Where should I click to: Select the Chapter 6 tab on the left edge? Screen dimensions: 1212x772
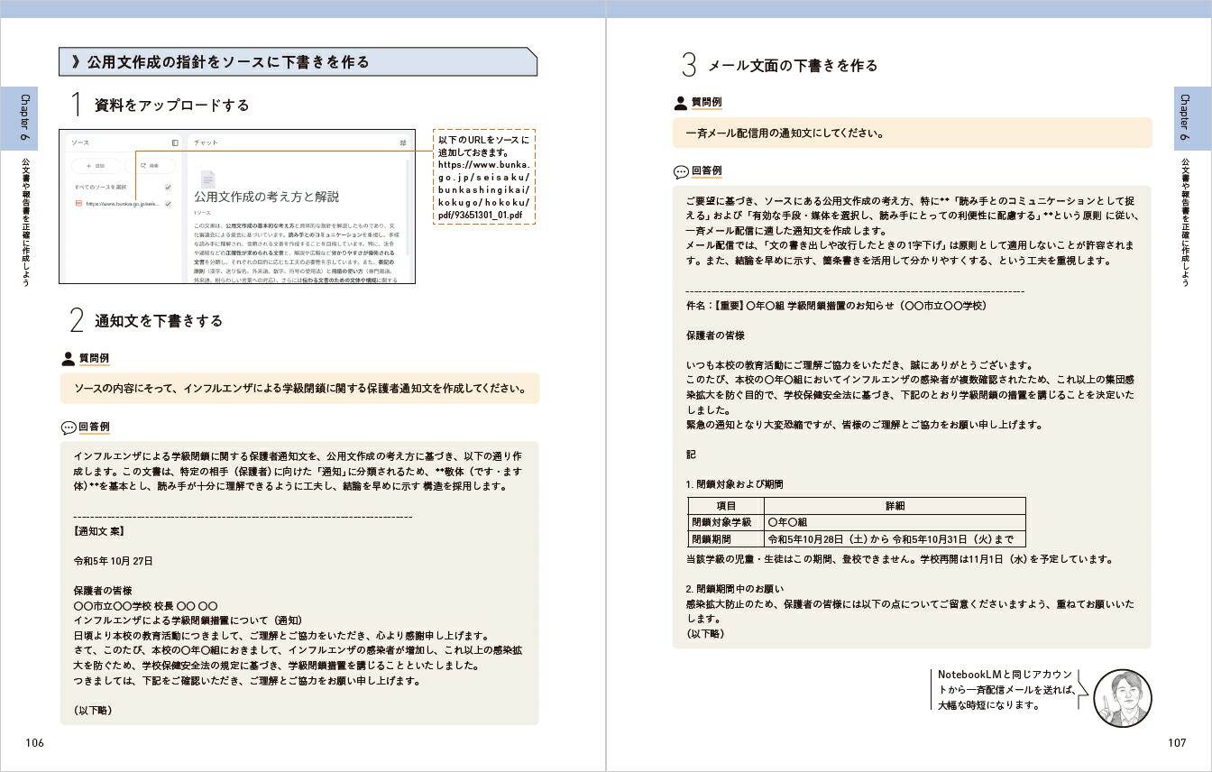coord(24,118)
